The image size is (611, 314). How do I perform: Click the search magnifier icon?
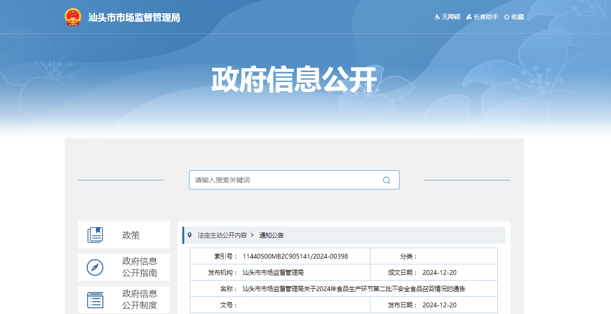pyautogui.click(x=387, y=180)
